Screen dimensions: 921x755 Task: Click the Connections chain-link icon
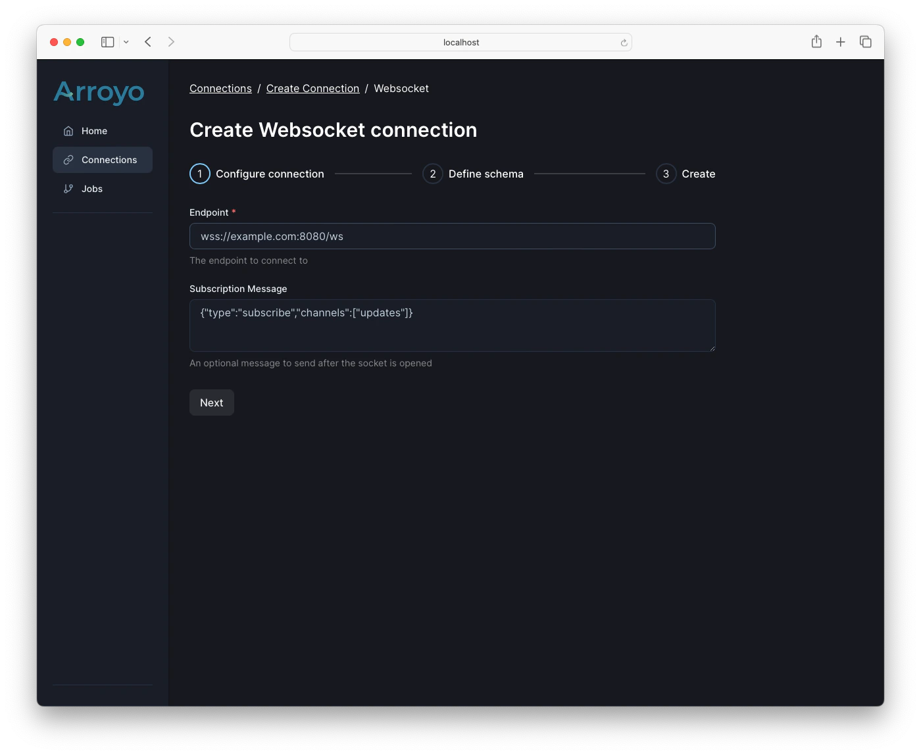(x=68, y=160)
